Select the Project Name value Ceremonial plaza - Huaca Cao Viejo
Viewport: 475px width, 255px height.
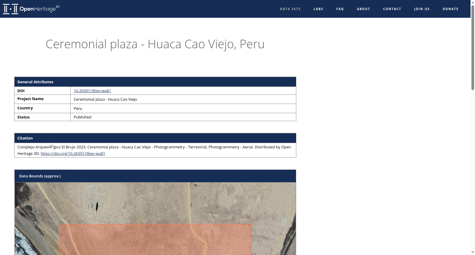click(x=105, y=99)
